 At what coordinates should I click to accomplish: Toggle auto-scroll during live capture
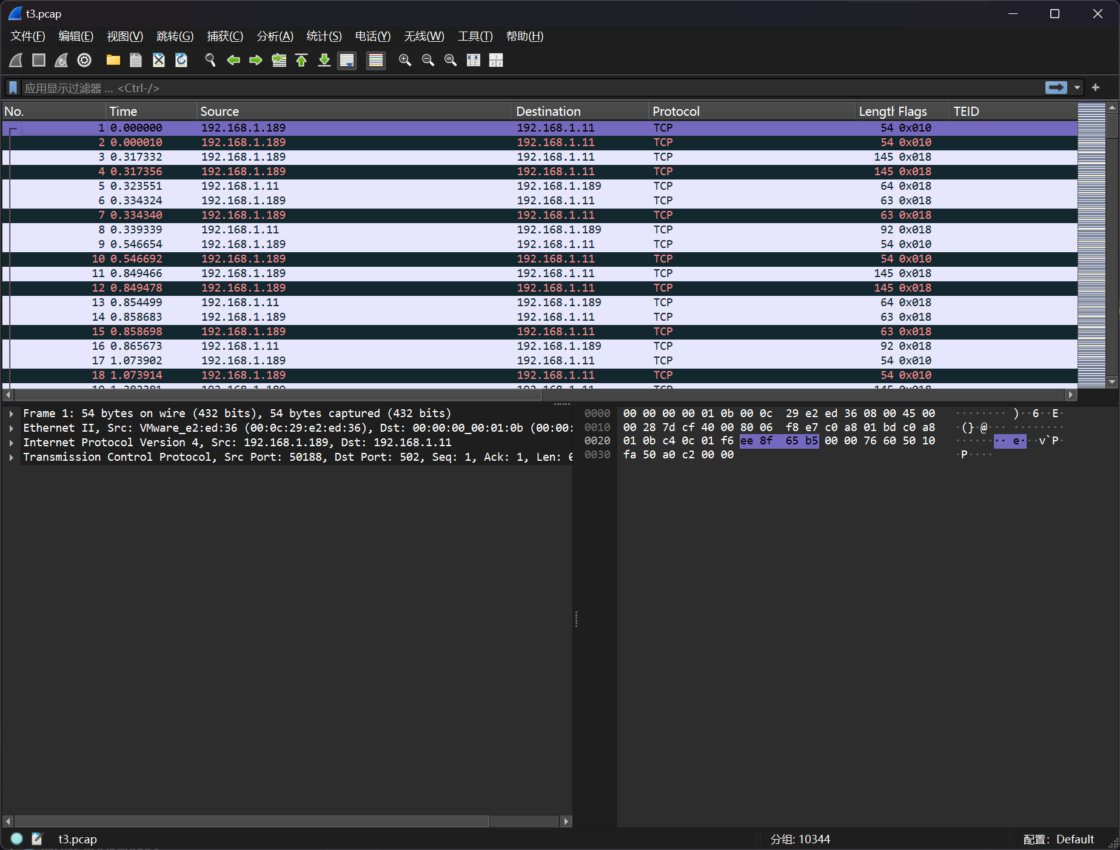347,60
